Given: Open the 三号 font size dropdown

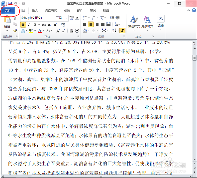Looking at the screenshot, I should (x=67, y=18).
